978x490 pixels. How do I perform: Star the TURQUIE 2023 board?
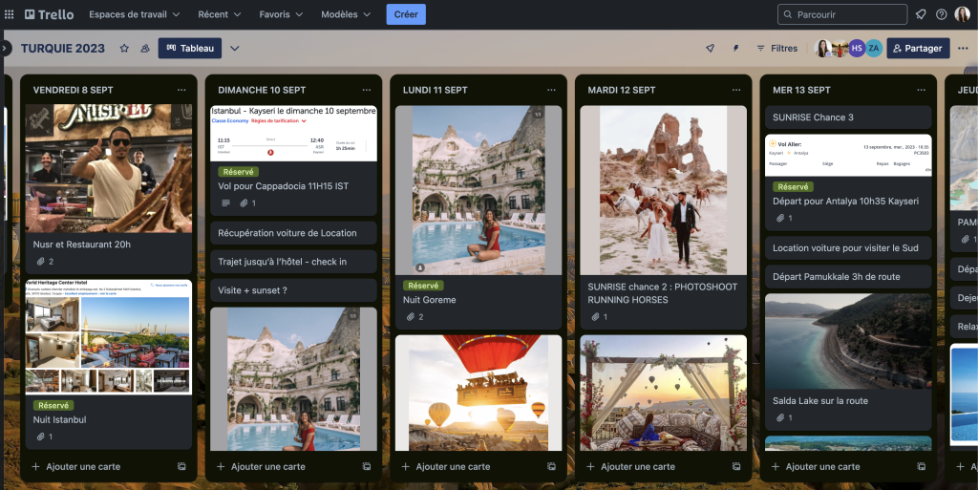point(124,49)
